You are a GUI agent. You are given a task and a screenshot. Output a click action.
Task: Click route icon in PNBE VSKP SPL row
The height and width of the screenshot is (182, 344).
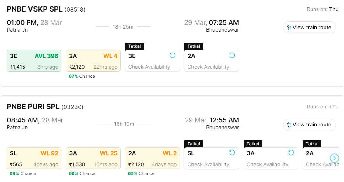pos(289,27)
